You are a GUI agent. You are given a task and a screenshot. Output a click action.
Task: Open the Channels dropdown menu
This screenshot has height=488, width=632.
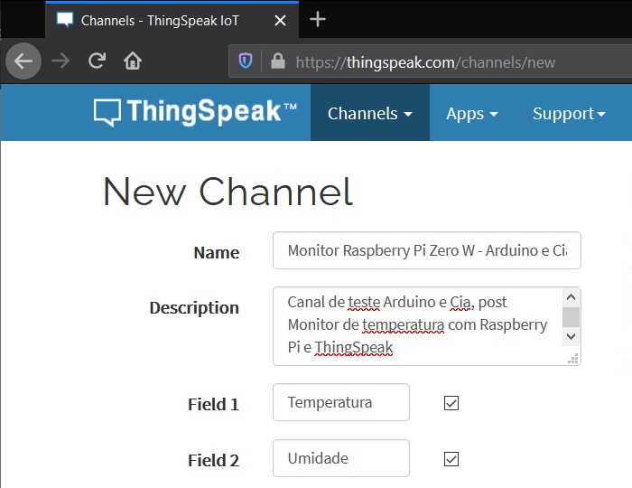coord(369,113)
